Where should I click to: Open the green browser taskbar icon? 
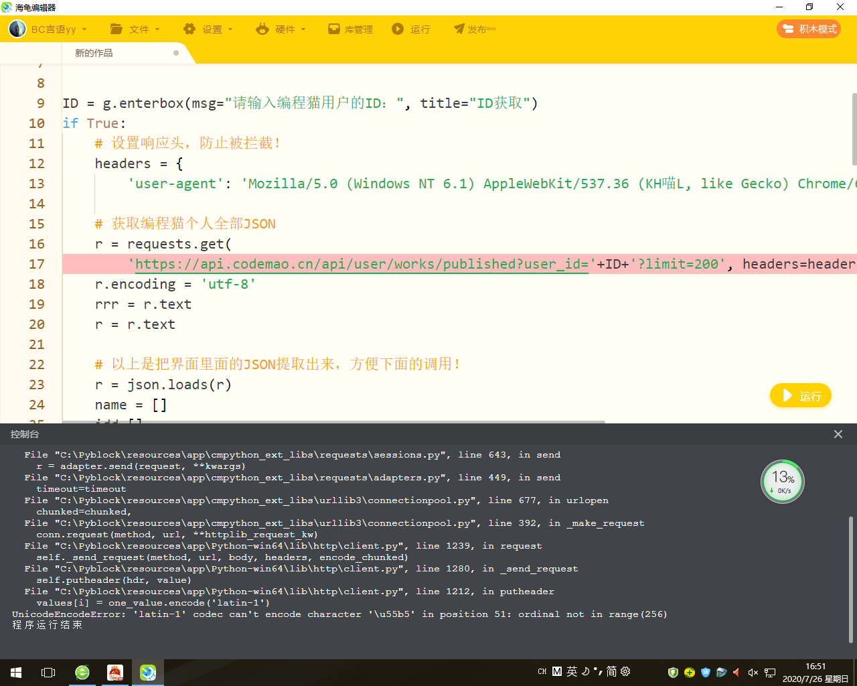pos(82,672)
